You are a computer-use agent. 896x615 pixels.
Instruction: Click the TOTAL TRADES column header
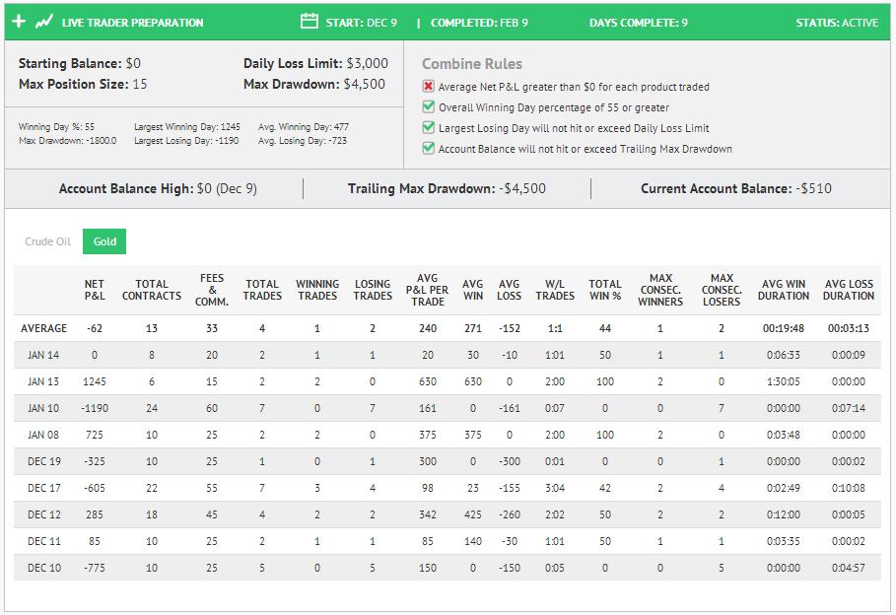pos(262,290)
